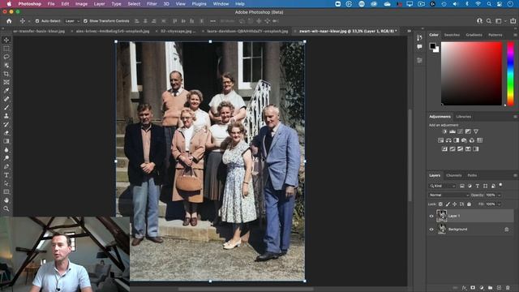Go to the Home screen icon
This screenshot has height=292, width=519.
pos(9,21)
